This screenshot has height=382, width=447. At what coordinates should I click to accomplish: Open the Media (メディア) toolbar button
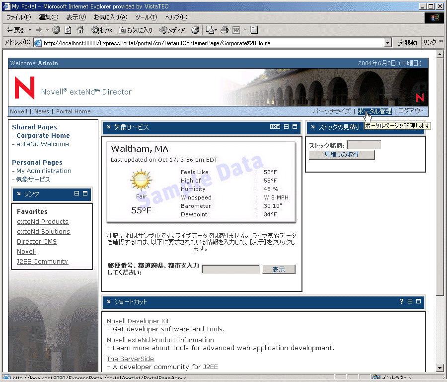(172, 30)
